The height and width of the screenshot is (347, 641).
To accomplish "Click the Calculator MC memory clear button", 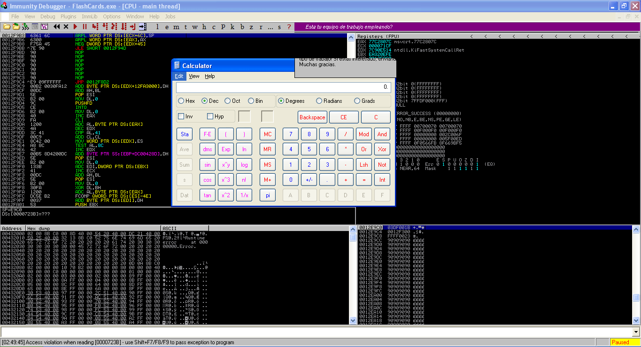I will (x=268, y=134).
